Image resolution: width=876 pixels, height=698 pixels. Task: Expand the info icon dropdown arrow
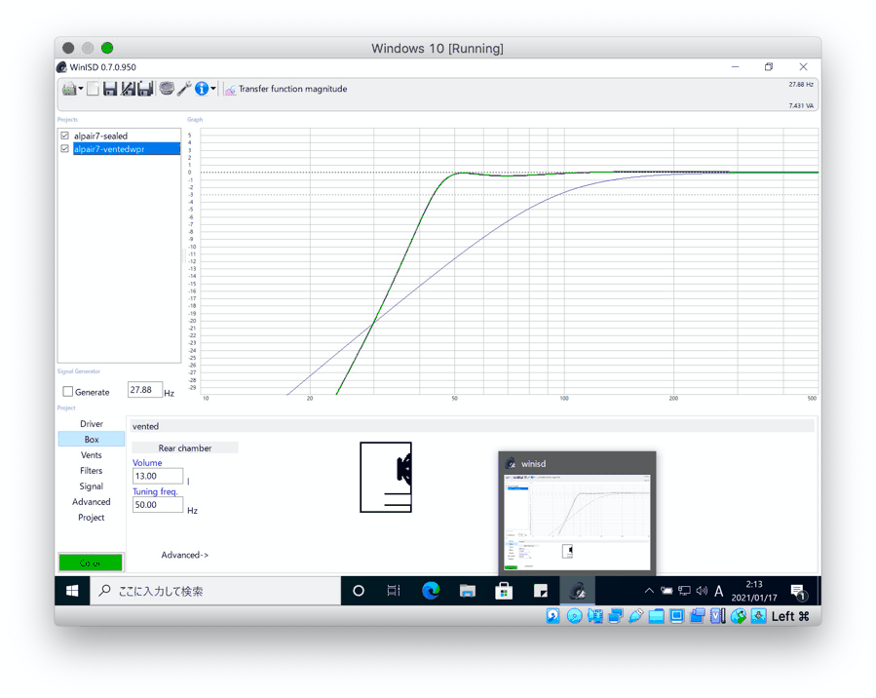pyautogui.click(x=212, y=89)
